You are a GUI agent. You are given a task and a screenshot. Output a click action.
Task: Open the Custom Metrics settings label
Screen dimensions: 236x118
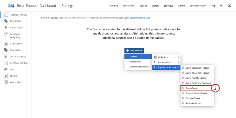pyautogui.click(x=18, y=57)
